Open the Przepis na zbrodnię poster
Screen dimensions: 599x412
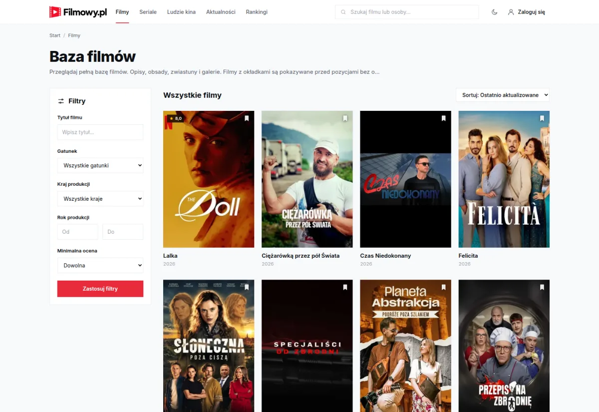[x=504, y=346]
